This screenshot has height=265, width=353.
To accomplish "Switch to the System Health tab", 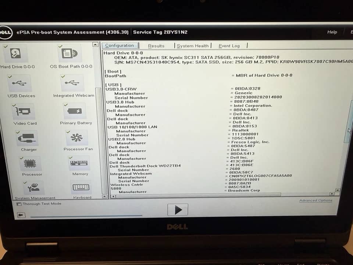I will pyautogui.click(x=193, y=46).
